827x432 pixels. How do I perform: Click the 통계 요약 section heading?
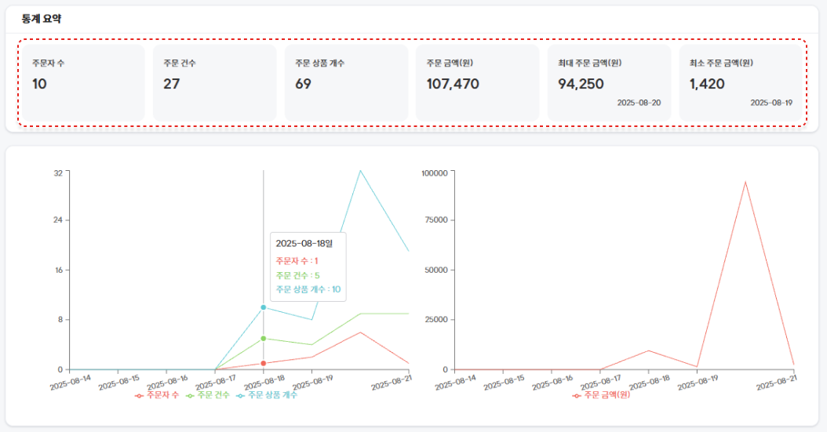(x=42, y=19)
